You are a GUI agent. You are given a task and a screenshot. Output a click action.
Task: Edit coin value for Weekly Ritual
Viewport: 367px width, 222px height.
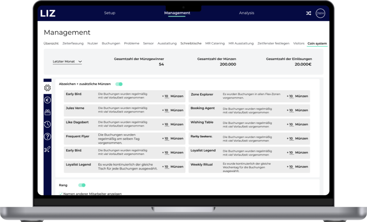click(291, 167)
